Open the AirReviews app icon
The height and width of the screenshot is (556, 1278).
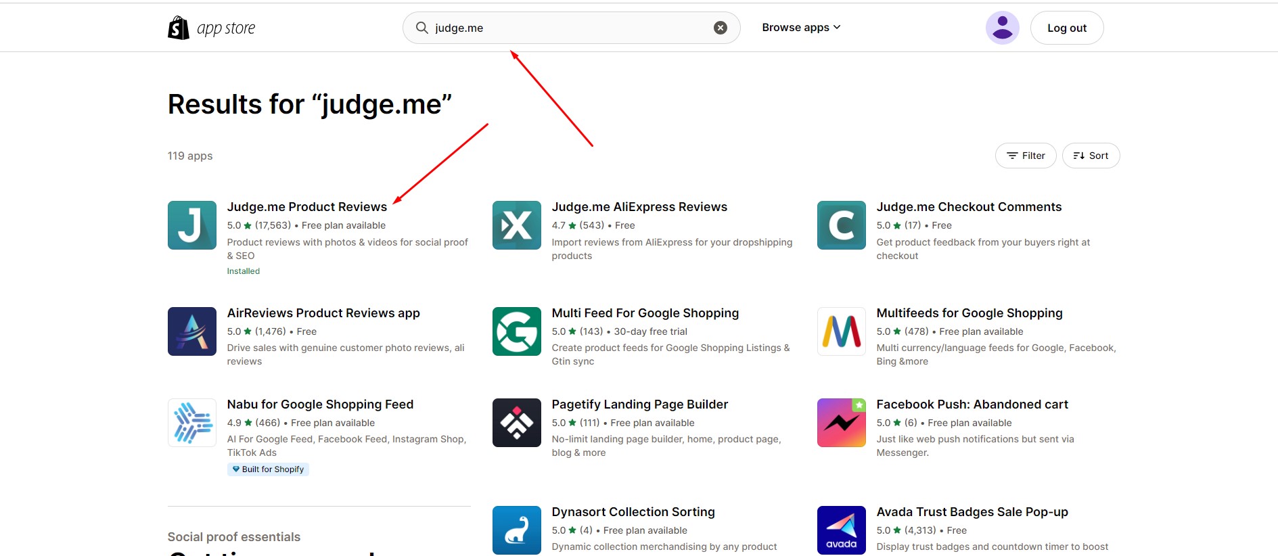point(192,331)
